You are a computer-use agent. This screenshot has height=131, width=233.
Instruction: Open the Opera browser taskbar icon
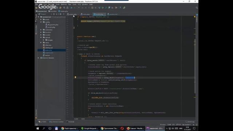pos(122,128)
